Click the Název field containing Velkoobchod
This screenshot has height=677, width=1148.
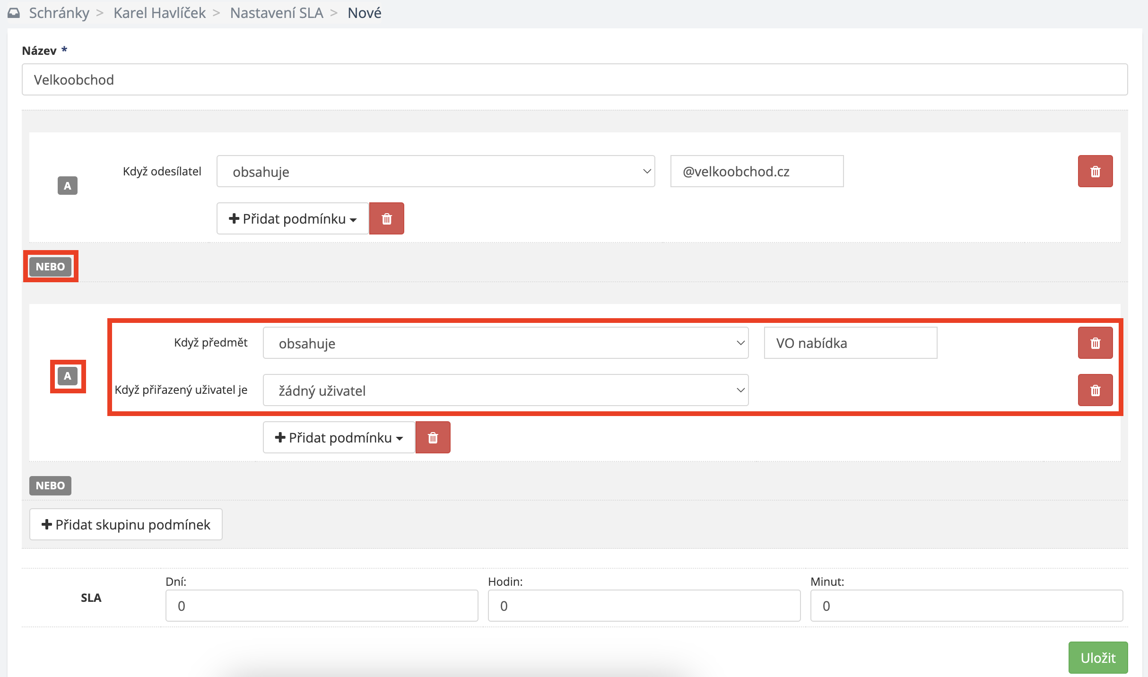(x=574, y=79)
